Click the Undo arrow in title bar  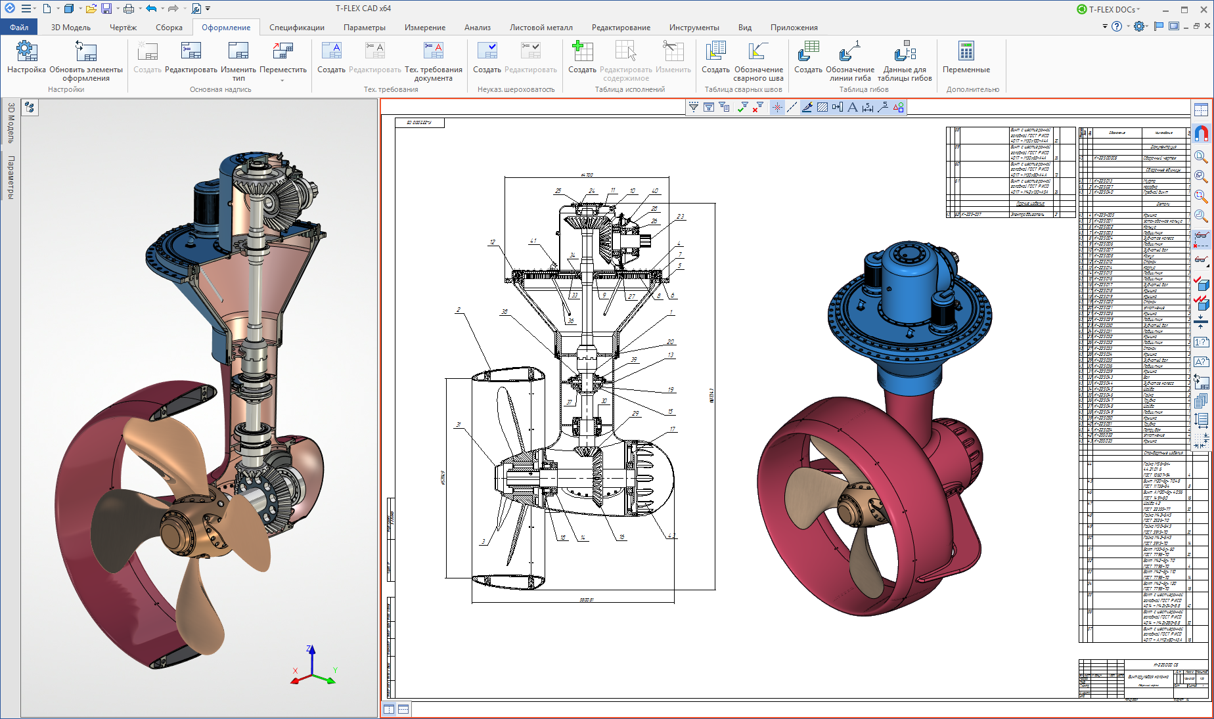pyautogui.click(x=151, y=9)
